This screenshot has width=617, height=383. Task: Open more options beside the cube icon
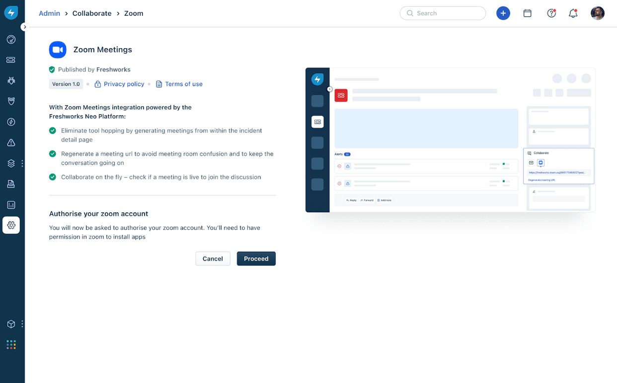click(22, 324)
